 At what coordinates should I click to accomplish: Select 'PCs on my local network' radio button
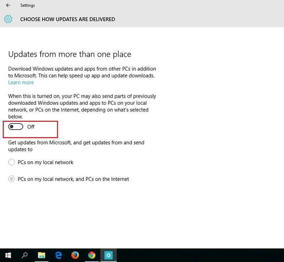coord(12,162)
